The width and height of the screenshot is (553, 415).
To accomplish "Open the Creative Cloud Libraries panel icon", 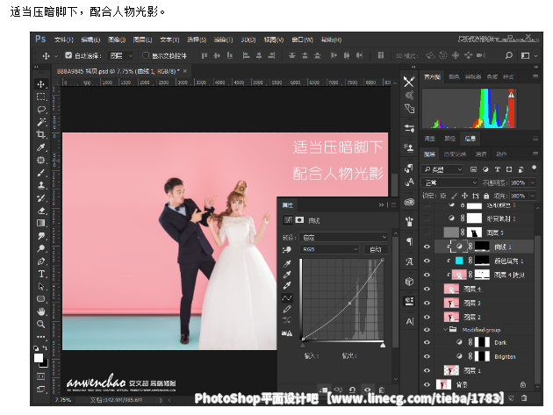I will 409,202.
